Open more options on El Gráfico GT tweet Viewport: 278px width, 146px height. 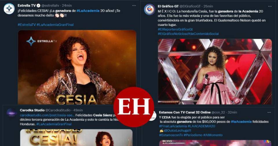pyautogui.click(x=270, y=6)
